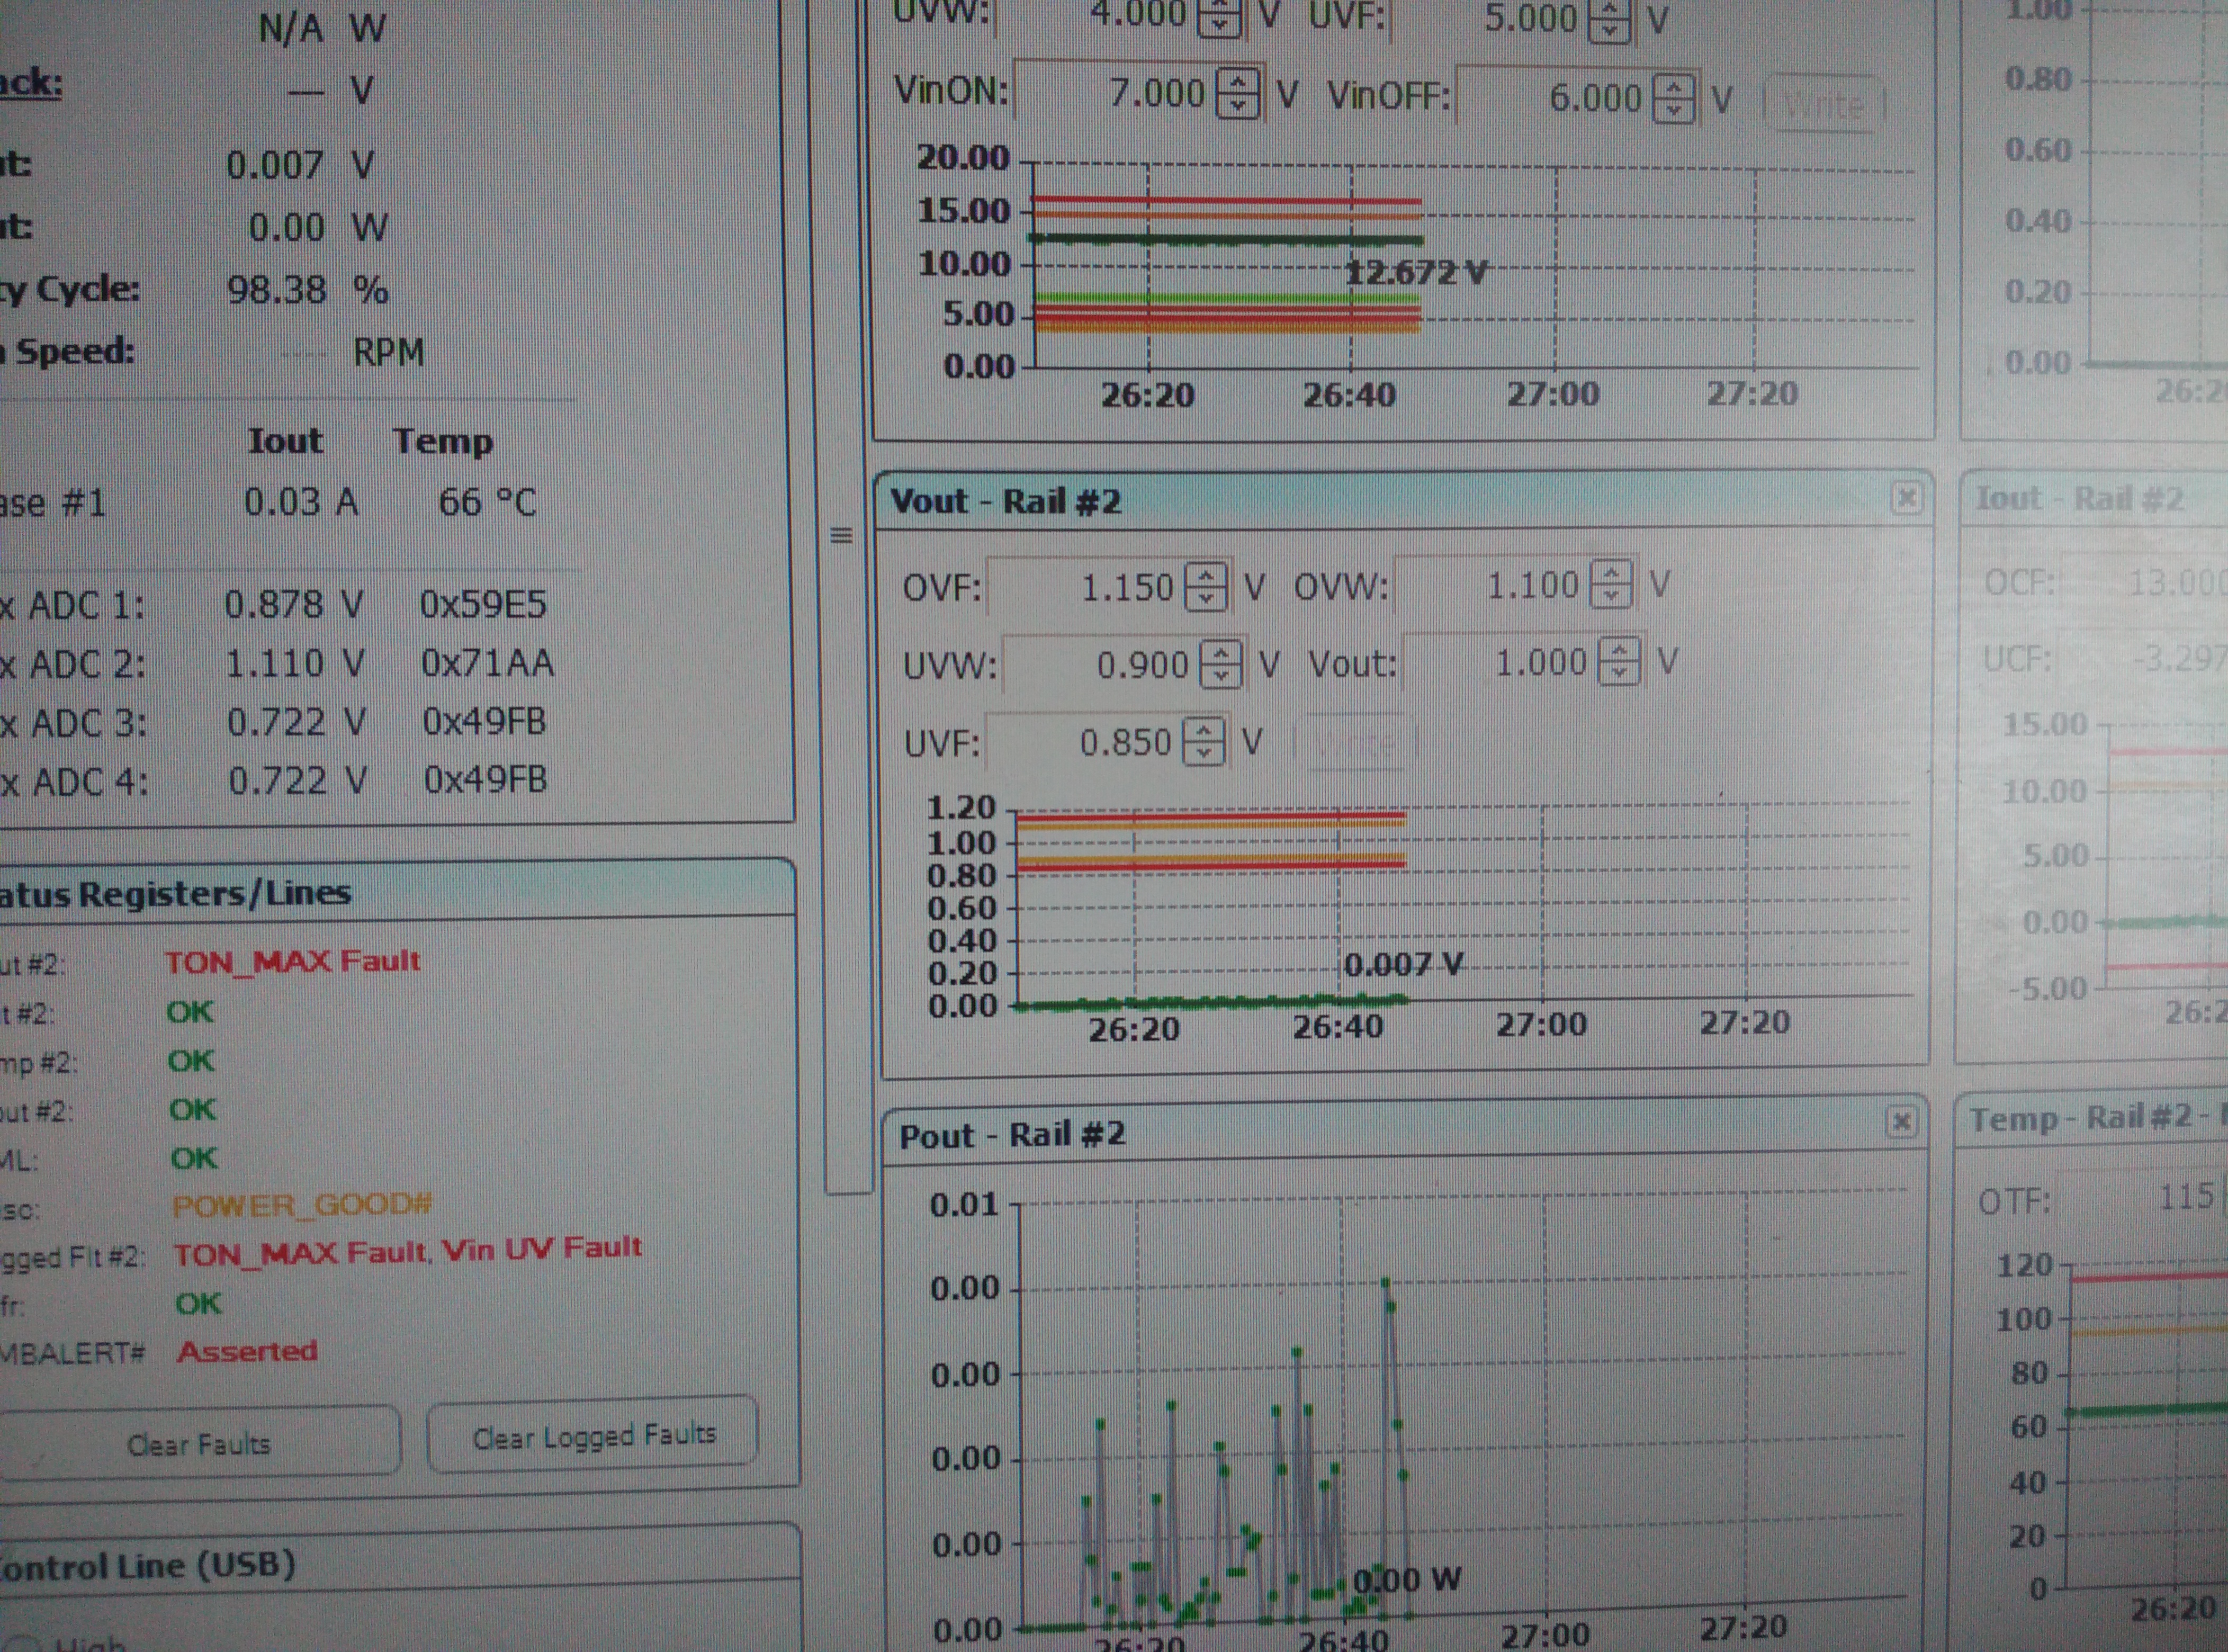Click the Write button next to VinOFF
2228x1652 pixels.
(1823, 103)
